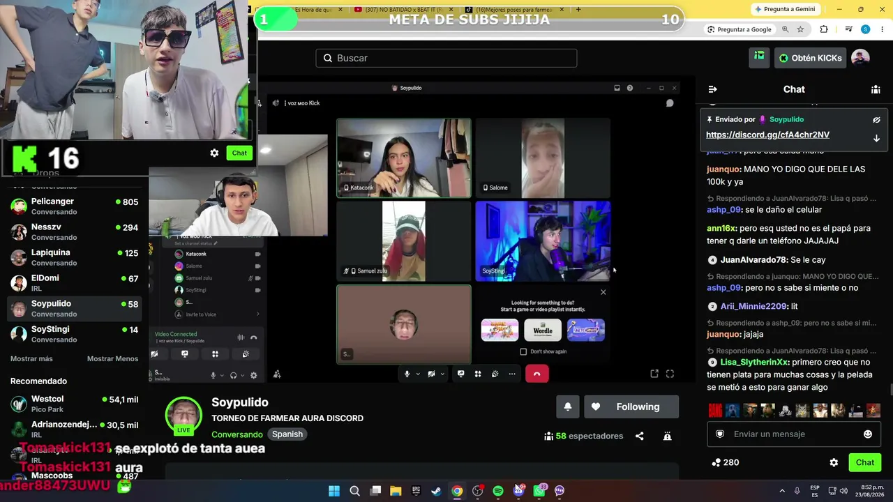
Task: Collapse the chat panel with the arrow icon
Action: coord(712,89)
